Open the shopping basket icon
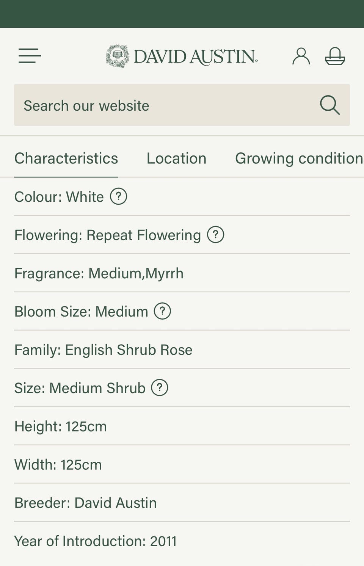 tap(335, 56)
